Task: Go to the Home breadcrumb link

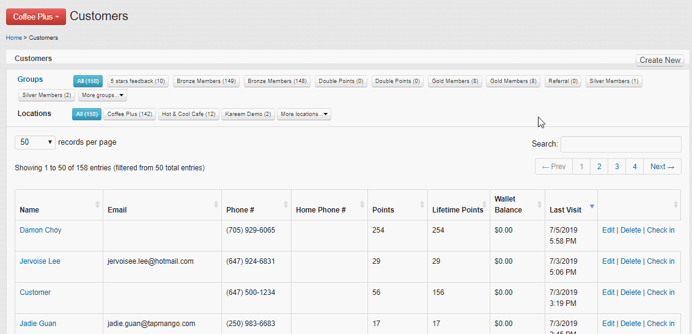Action: pos(13,38)
